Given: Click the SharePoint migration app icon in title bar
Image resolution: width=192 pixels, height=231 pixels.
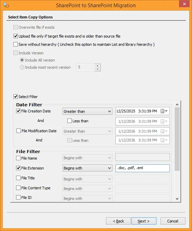Looking at the screenshot, I should [x=6, y=5].
